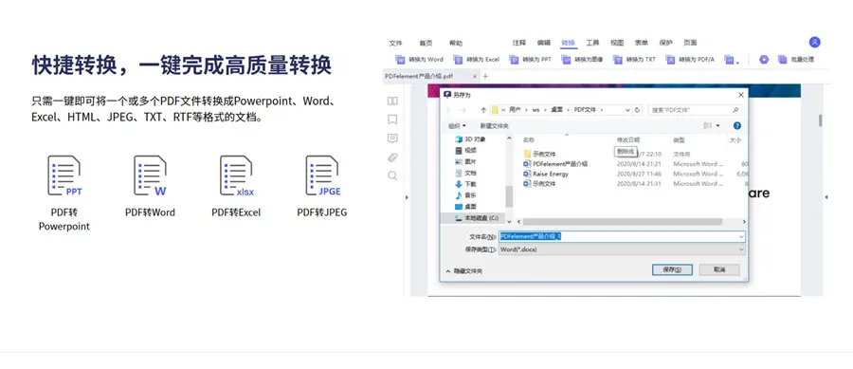Click the 转换为 Word toolbar button

(x=420, y=60)
